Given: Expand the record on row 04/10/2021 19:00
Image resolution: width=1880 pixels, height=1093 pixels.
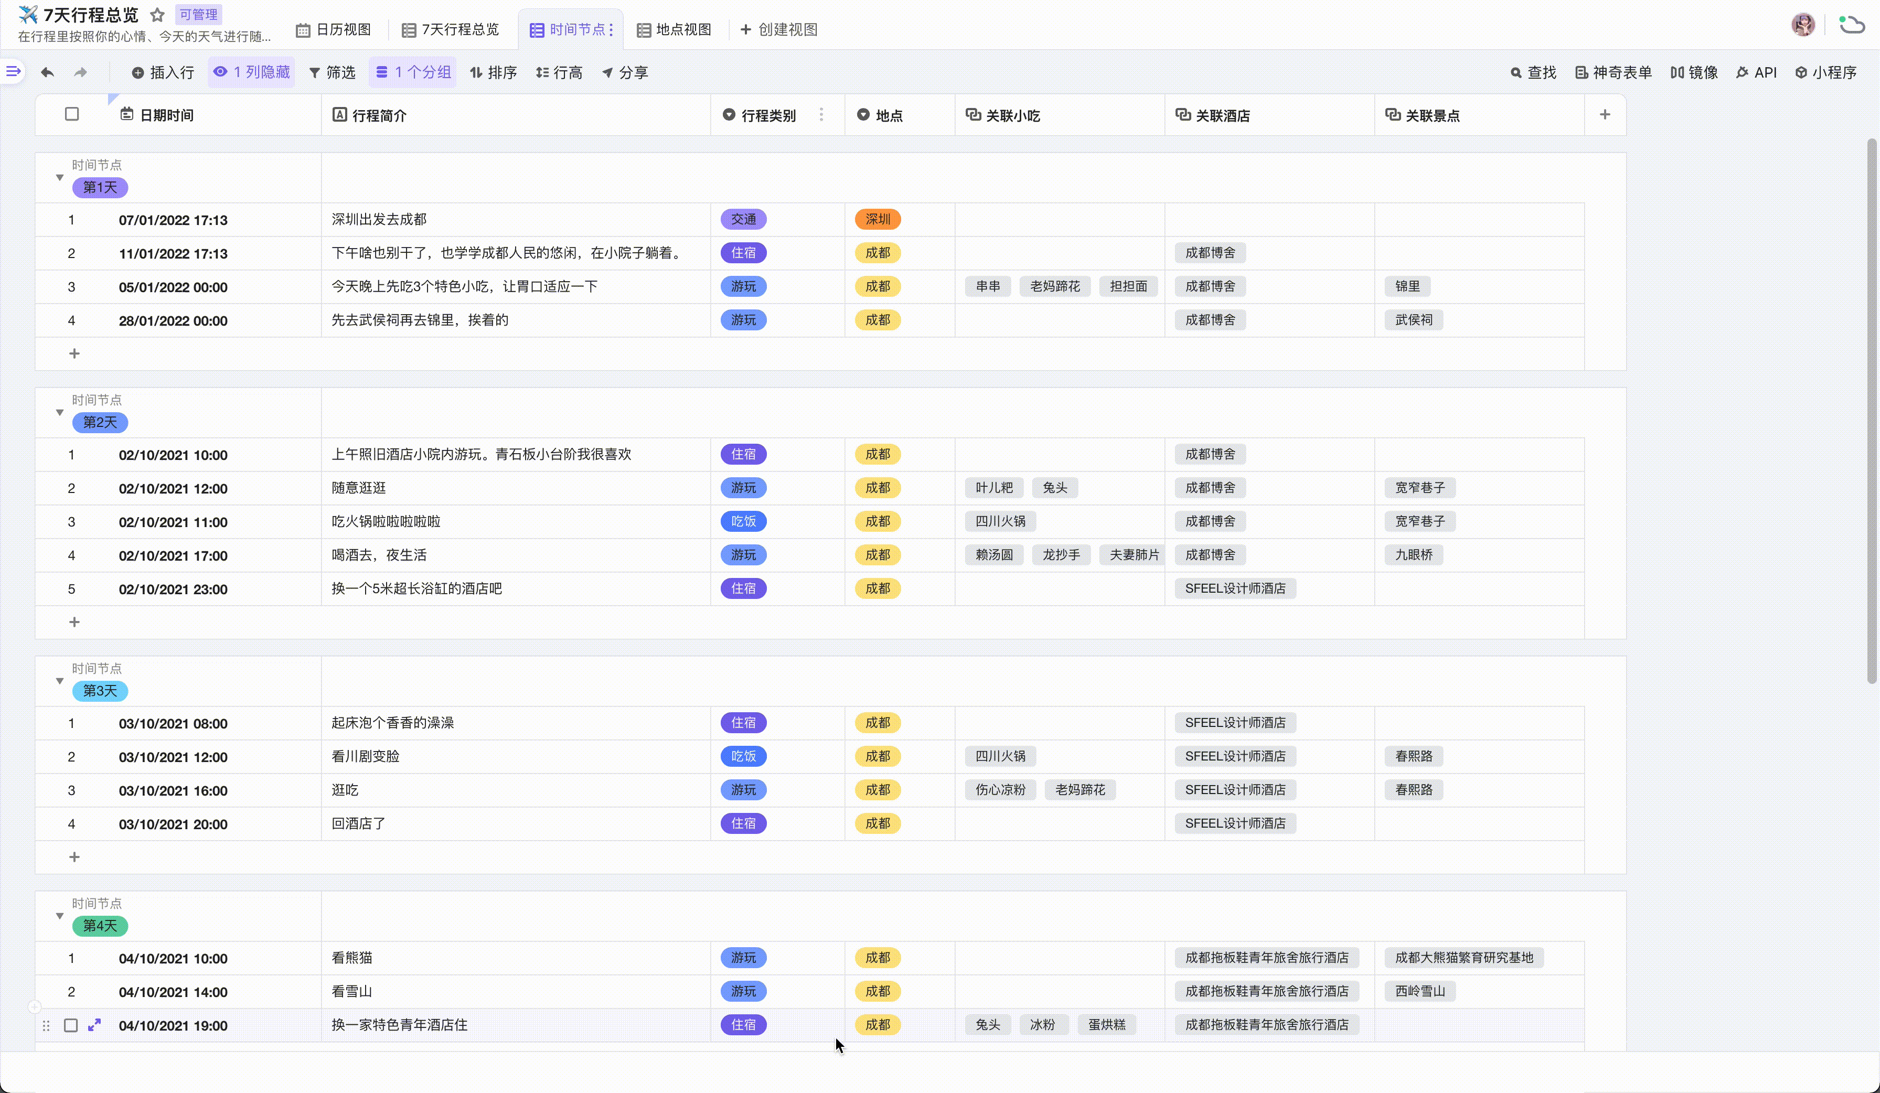Looking at the screenshot, I should coord(94,1025).
